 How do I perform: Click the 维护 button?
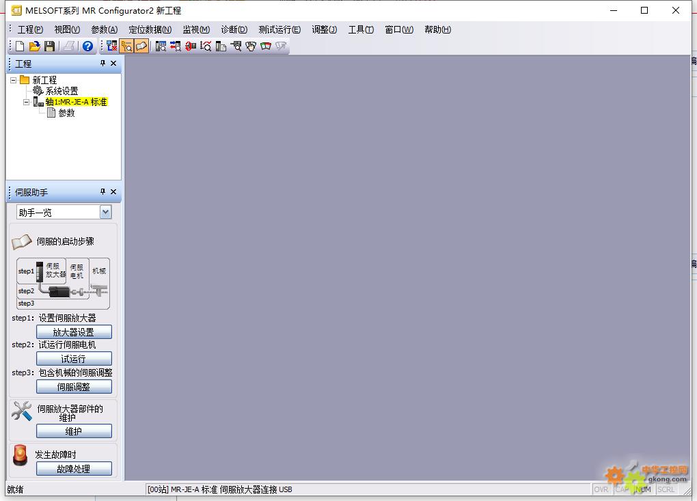pos(74,431)
